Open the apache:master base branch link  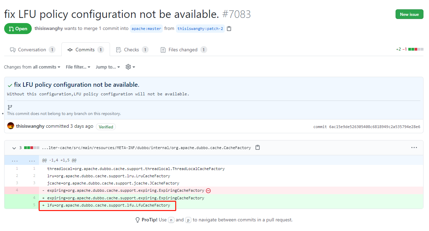click(146, 29)
